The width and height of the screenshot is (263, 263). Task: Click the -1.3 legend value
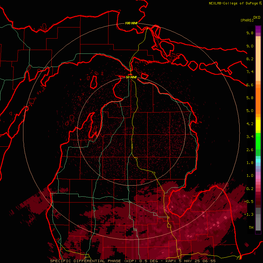coord(249,214)
